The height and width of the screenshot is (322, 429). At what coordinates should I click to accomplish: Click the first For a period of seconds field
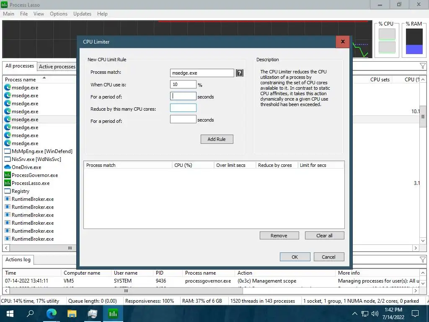click(x=183, y=96)
